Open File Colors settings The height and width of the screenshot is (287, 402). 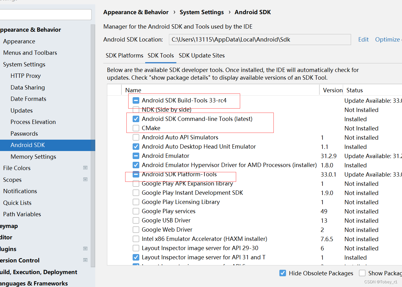coord(17,168)
